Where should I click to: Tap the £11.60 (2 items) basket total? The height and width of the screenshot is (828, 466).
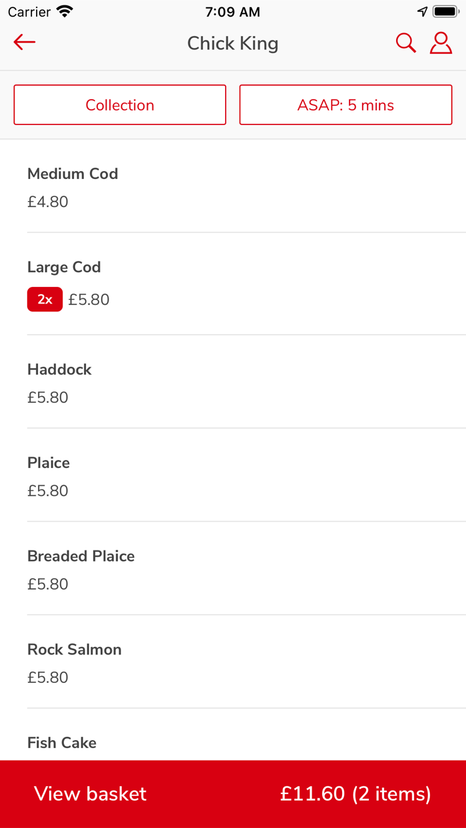(355, 793)
